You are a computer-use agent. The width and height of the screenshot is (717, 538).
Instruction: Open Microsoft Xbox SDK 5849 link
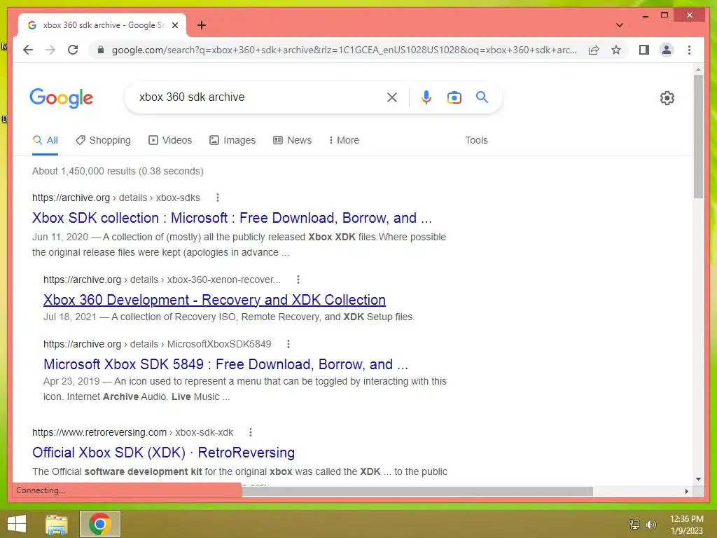click(225, 364)
